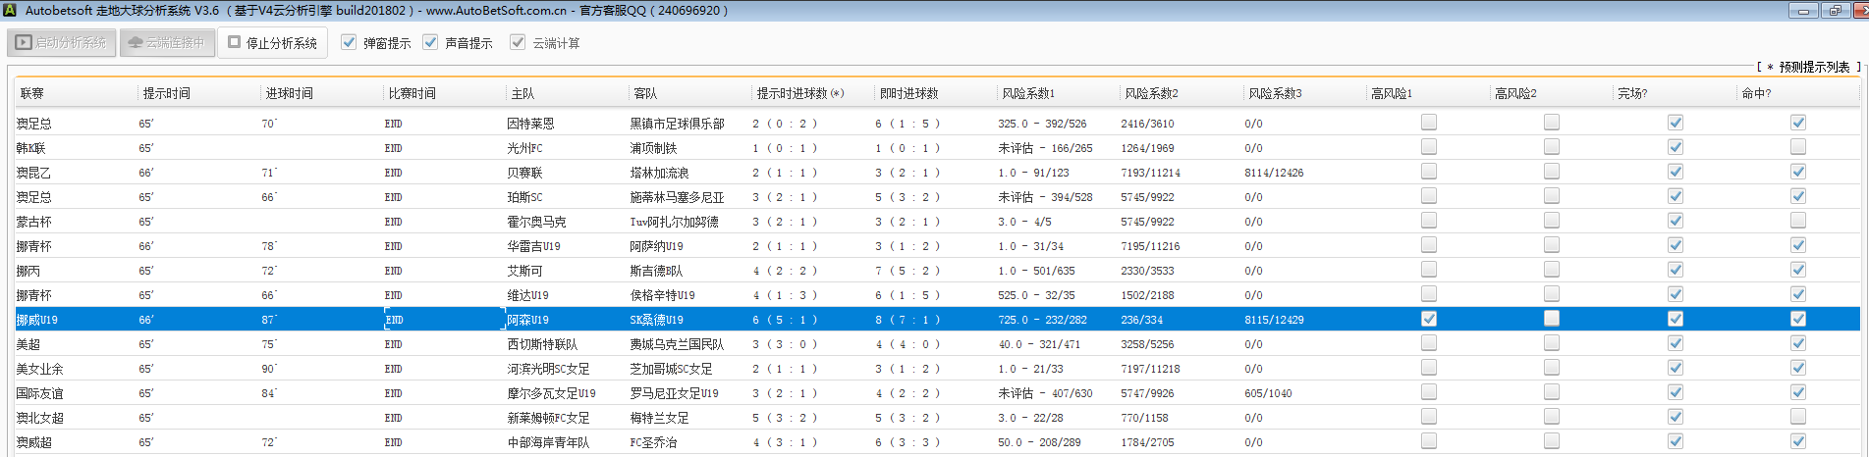The width and height of the screenshot is (1869, 457).
Task: Click the Autobetsoft app icon in title bar
Action: click(10, 11)
